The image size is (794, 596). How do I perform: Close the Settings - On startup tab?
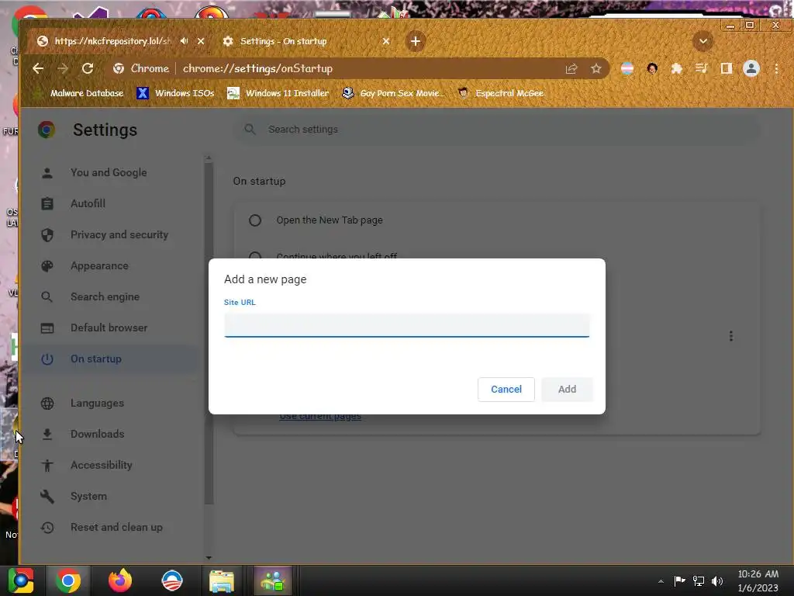[x=386, y=41]
